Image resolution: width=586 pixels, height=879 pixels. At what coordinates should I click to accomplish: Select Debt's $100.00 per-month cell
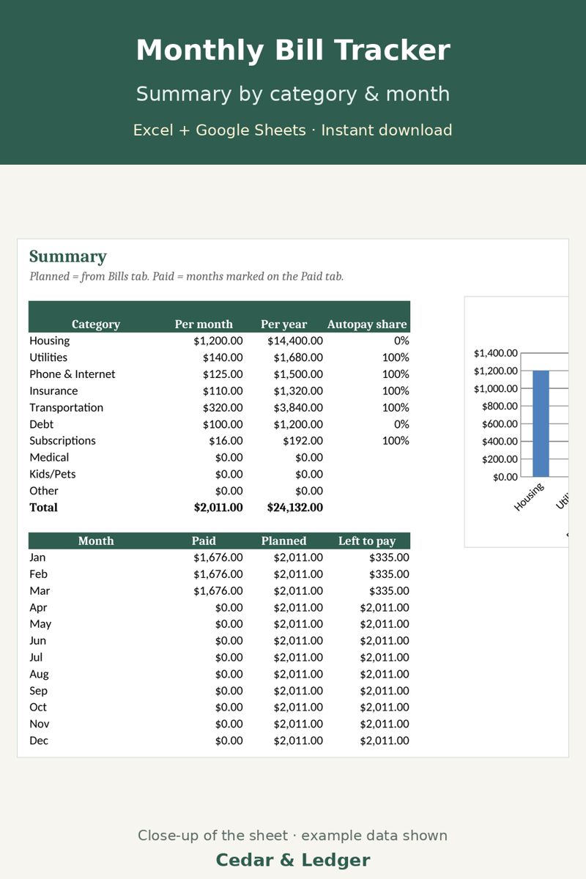coord(223,424)
